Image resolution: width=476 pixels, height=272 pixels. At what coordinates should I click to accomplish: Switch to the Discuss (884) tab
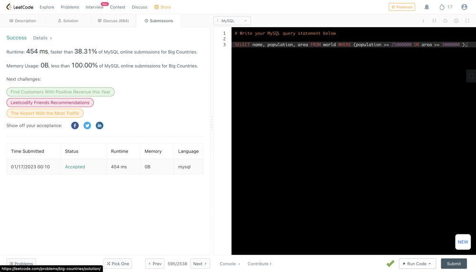pyautogui.click(x=113, y=21)
